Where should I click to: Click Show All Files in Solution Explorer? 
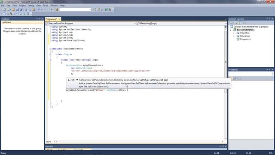pos(235,23)
